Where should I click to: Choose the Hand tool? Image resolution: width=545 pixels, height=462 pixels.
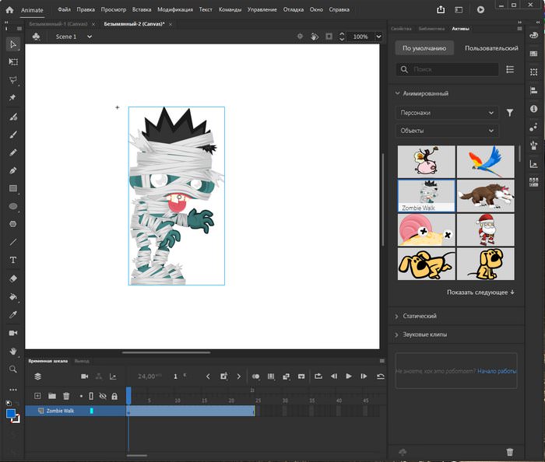(x=13, y=351)
